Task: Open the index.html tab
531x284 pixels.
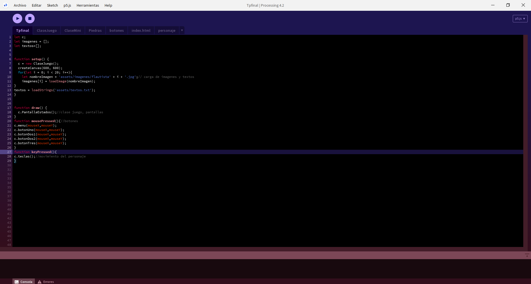Action: (x=141, y=30)
